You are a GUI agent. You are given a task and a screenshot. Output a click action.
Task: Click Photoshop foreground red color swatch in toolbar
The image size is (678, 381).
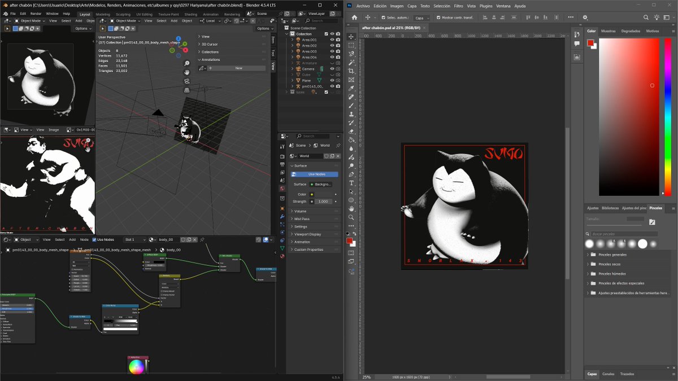point(349,240)
